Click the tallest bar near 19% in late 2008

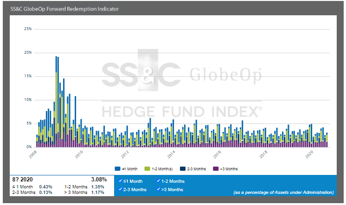[x=56, y=101]
